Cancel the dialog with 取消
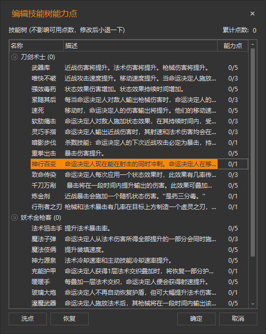Image resolution: width=266 pixels, height=334 pixels. [x=238, y=319]
